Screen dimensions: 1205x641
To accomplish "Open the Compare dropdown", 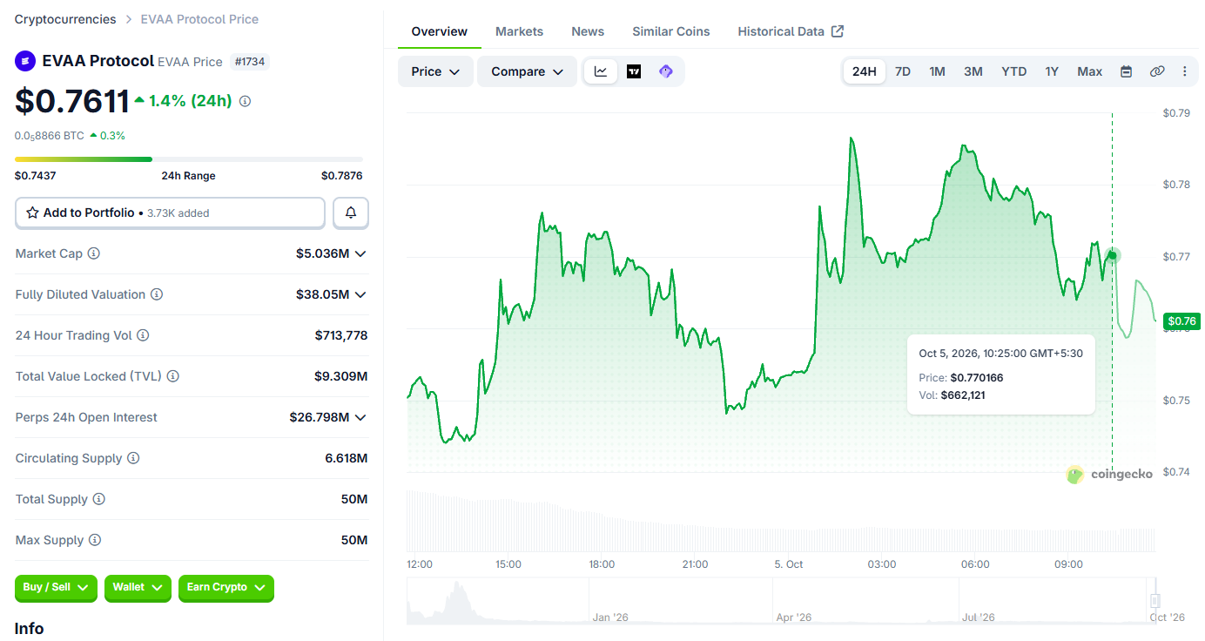I will point(527,71).
